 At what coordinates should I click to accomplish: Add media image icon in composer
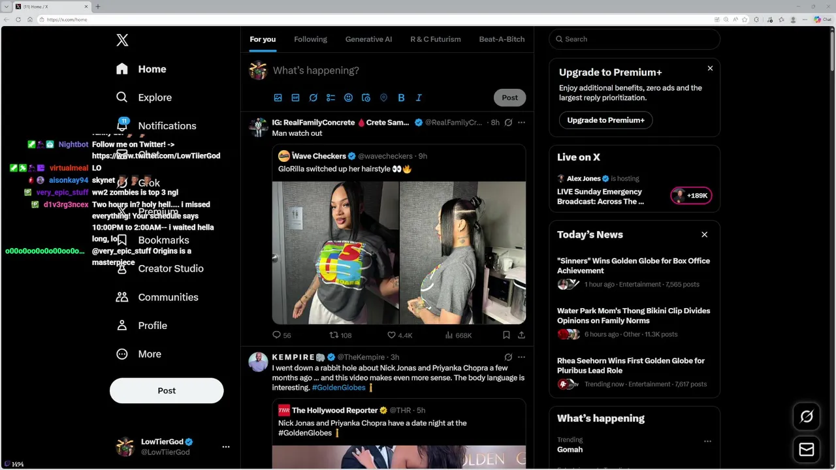click(278, 98)
